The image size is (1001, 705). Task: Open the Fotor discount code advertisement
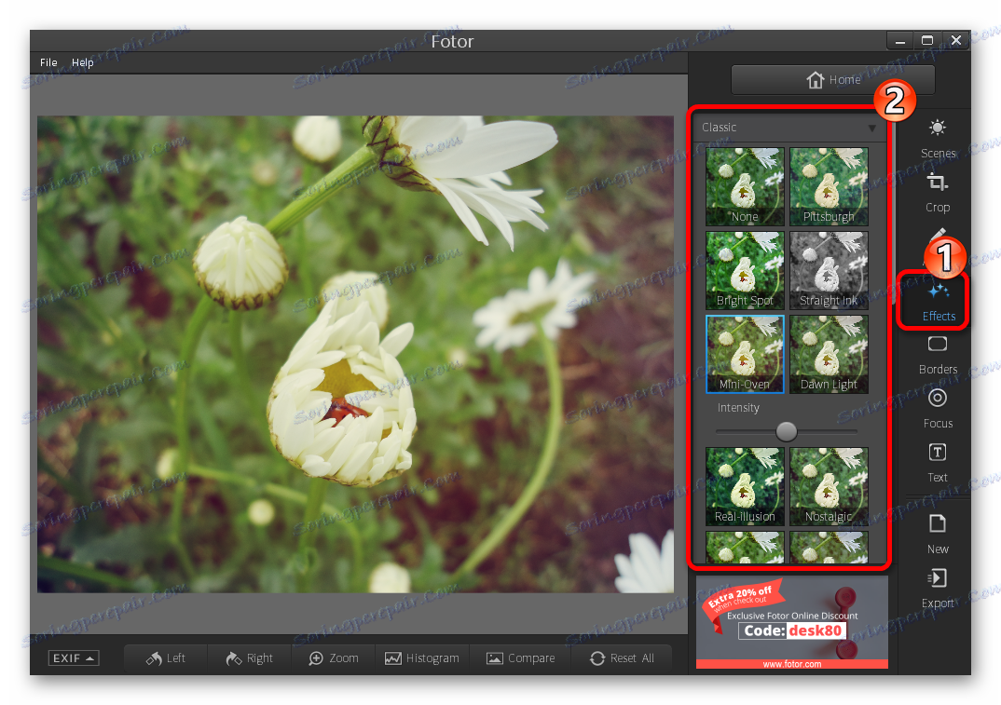[x=791, y=623]
